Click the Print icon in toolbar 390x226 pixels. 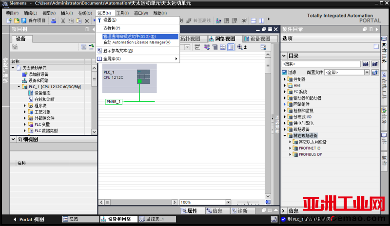tap(53, 20)
